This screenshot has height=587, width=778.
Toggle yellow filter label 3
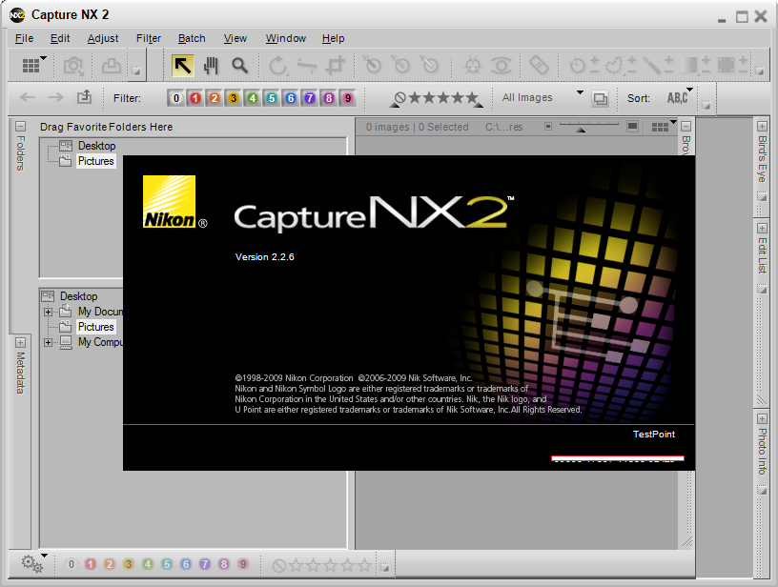coord(234,98)
